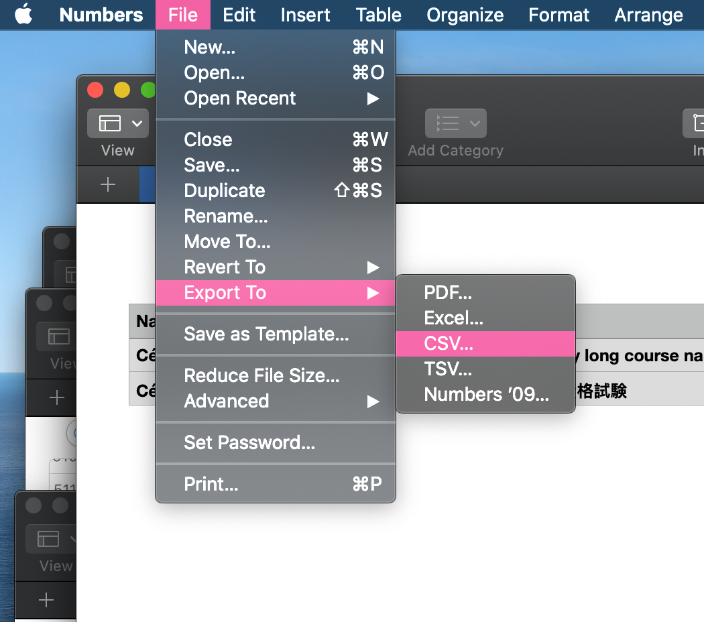The height and width of the screenshot is (622, 704).
Task: Select Reduce File Size…
Action: pos(275,375)
